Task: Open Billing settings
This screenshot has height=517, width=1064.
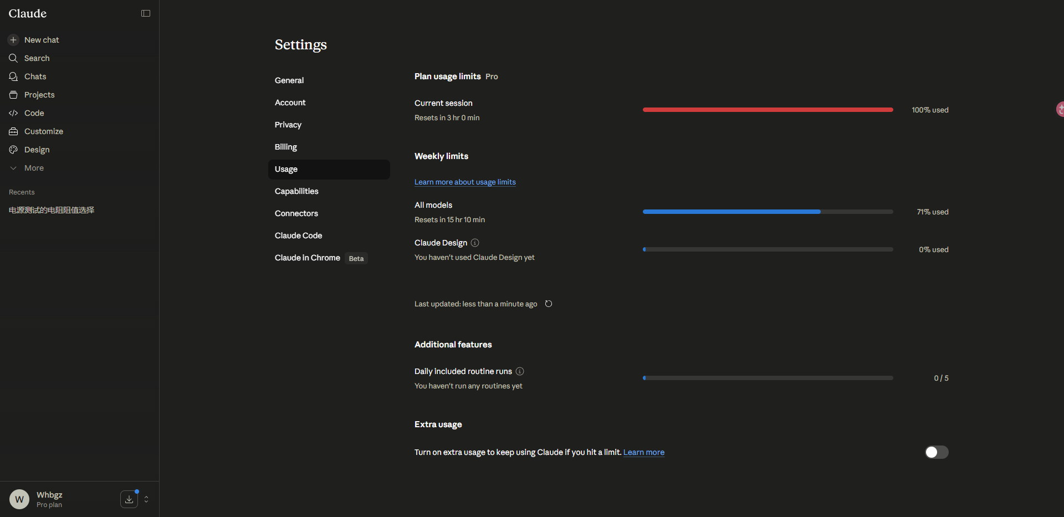Action: pyautogui.click(x=329, y=147)
